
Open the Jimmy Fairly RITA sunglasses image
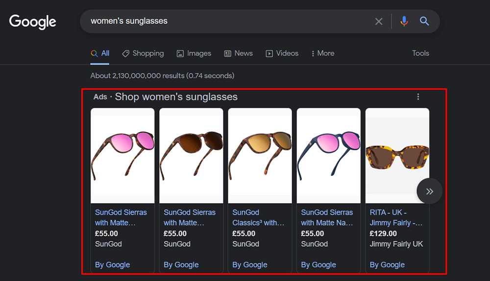(397, 156)
